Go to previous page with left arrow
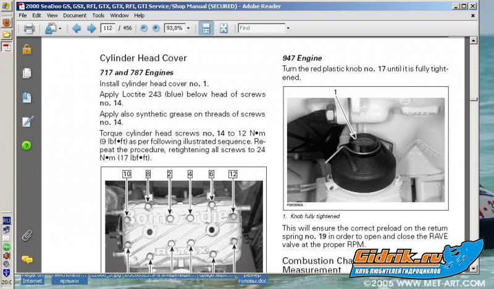494x289 pixels. point(77,28)
